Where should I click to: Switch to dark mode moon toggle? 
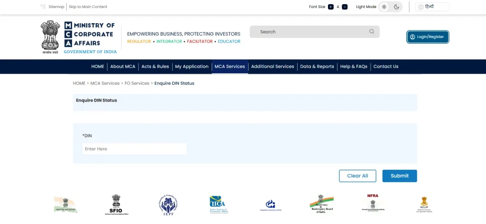(396, 7)
